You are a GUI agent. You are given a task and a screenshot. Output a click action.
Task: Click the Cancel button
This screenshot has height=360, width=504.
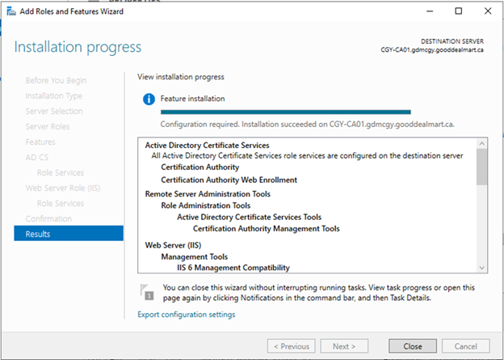point(466,346)
